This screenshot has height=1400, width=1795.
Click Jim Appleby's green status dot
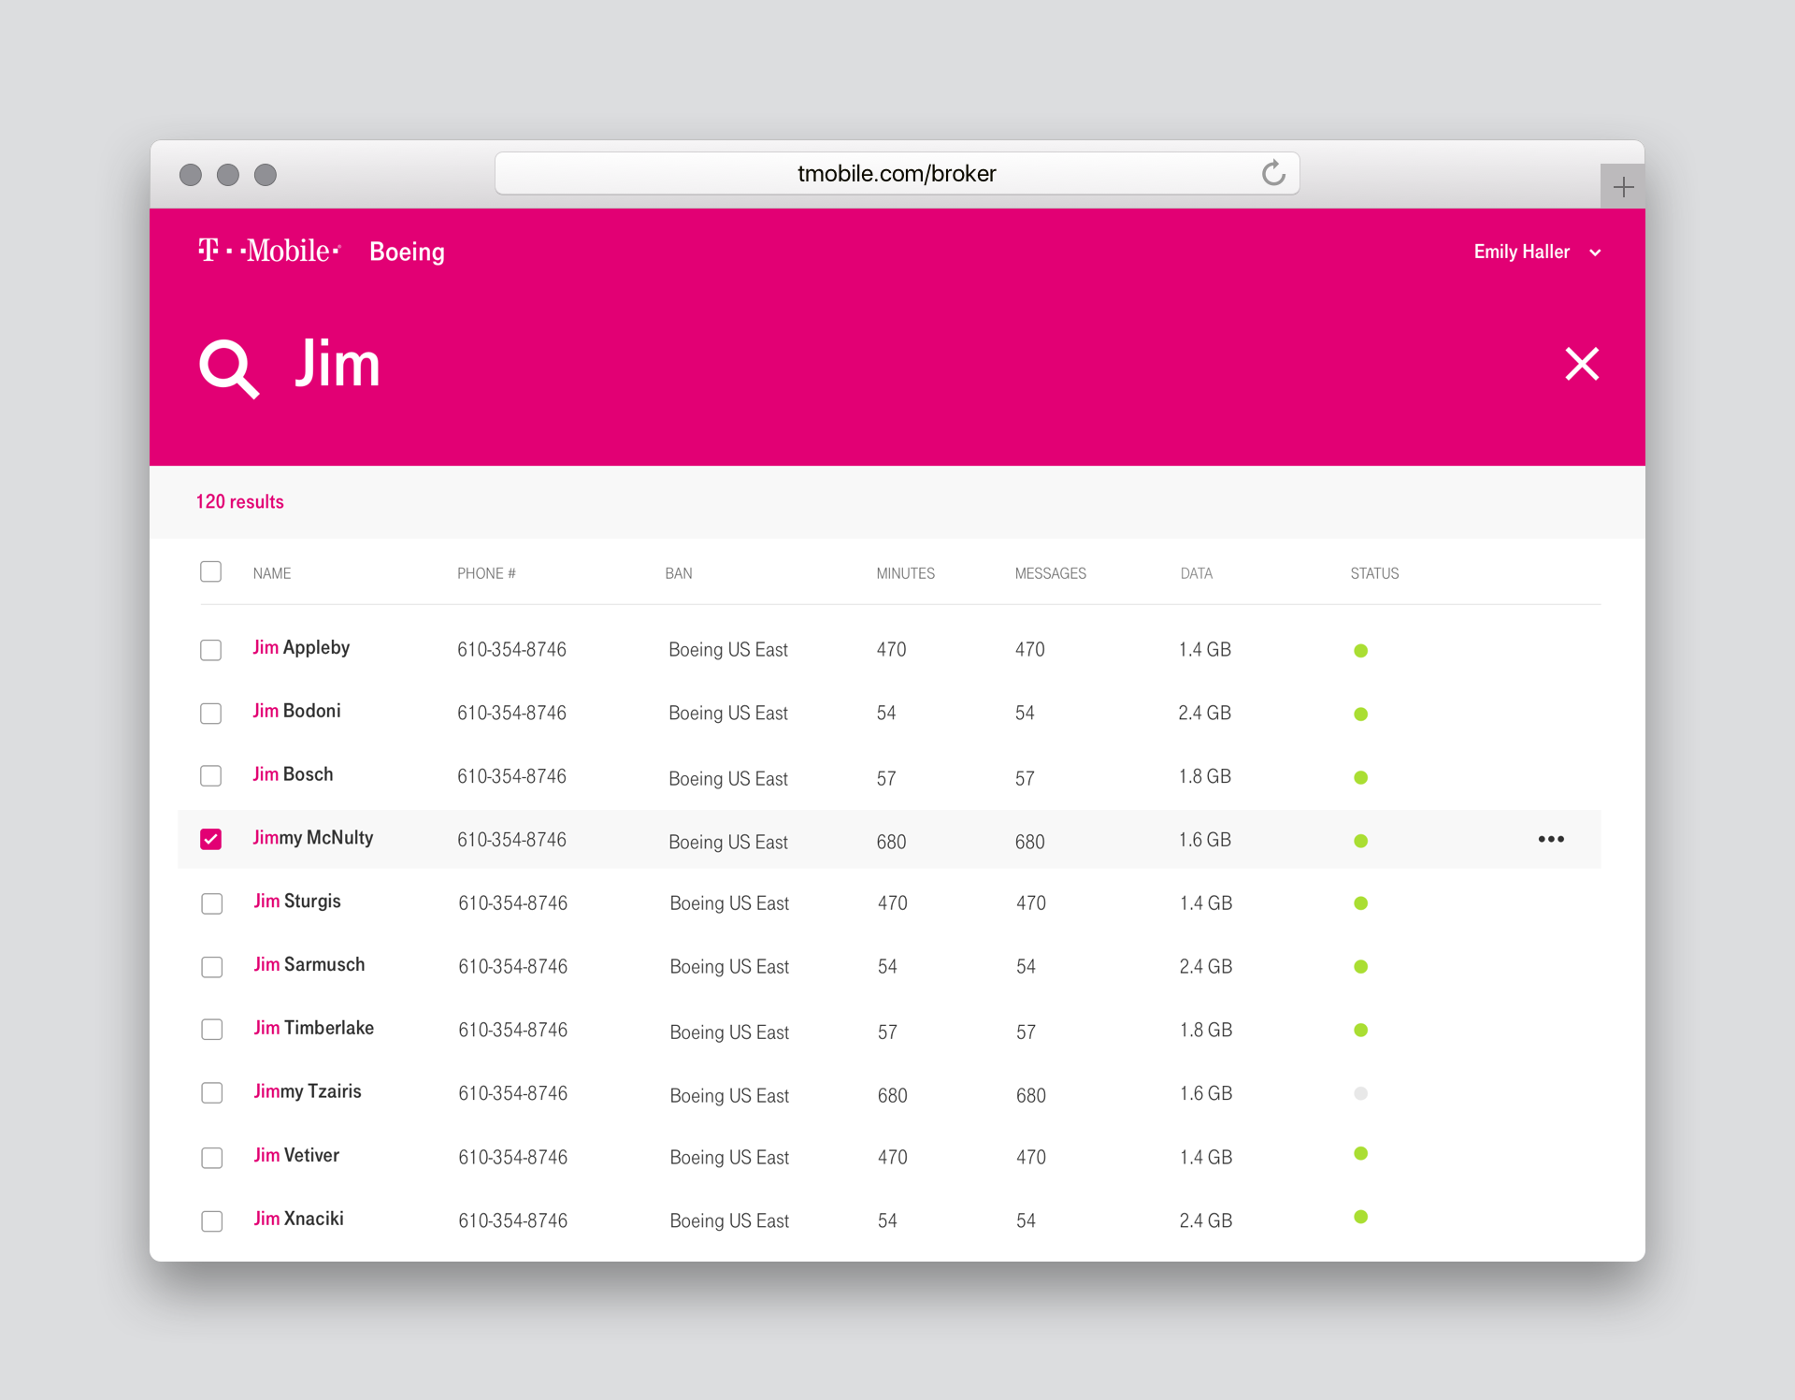tap(1360, 650)
